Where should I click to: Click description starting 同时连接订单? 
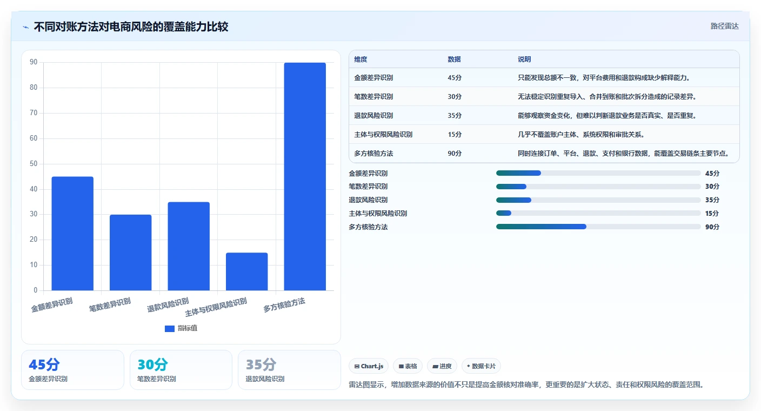pos(624,154)
